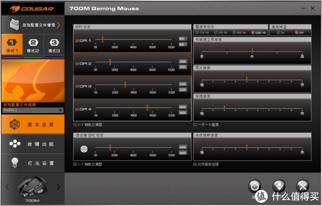Toggle the DPI 2 checkbox

point(77,64)
